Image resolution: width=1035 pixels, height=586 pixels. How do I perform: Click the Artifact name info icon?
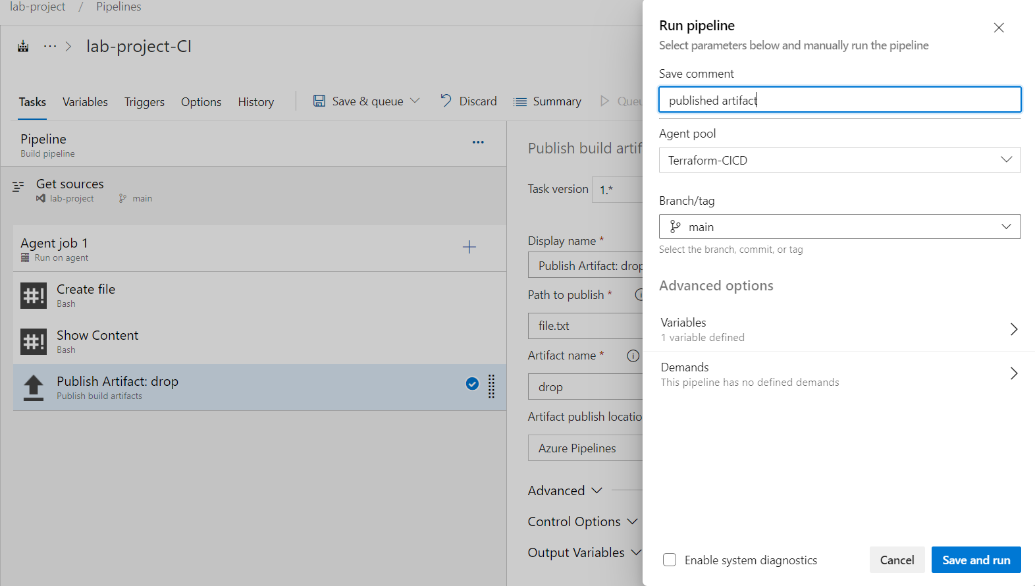tap(633, 356)
